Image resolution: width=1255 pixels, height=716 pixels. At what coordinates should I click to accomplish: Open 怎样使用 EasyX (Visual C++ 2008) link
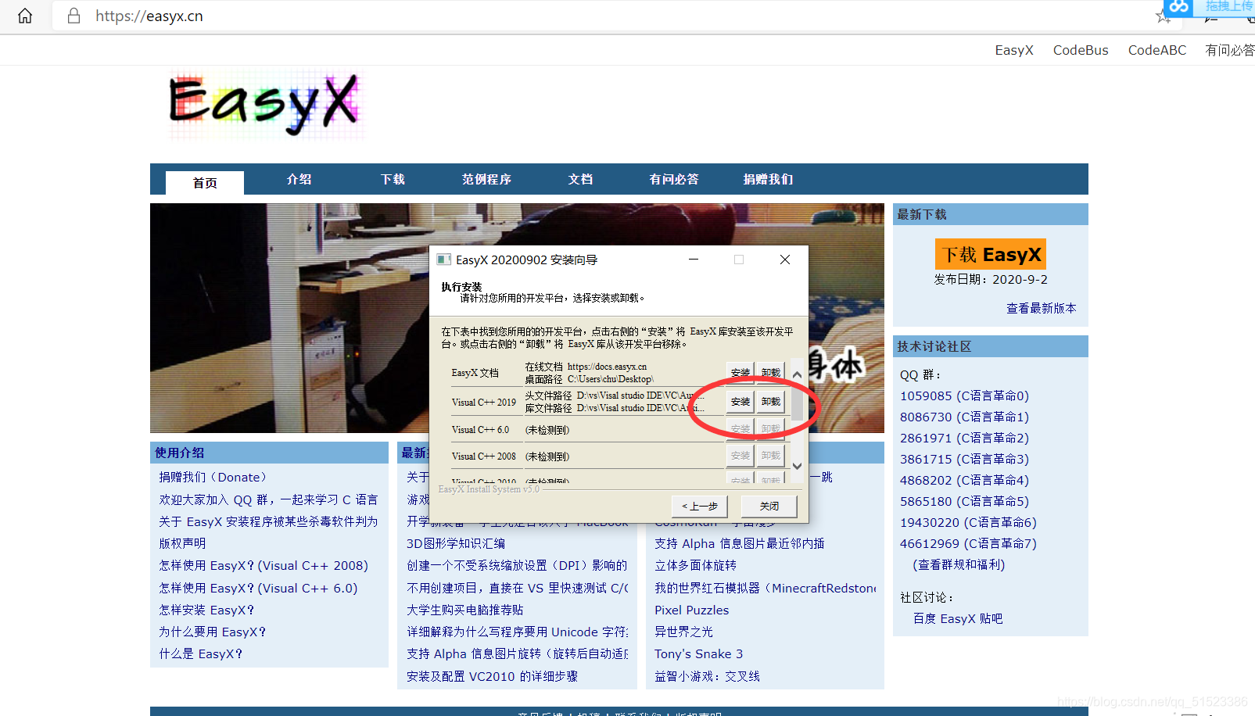[263, 565]
